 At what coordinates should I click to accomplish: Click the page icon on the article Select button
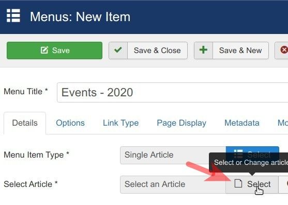[238, 183]
